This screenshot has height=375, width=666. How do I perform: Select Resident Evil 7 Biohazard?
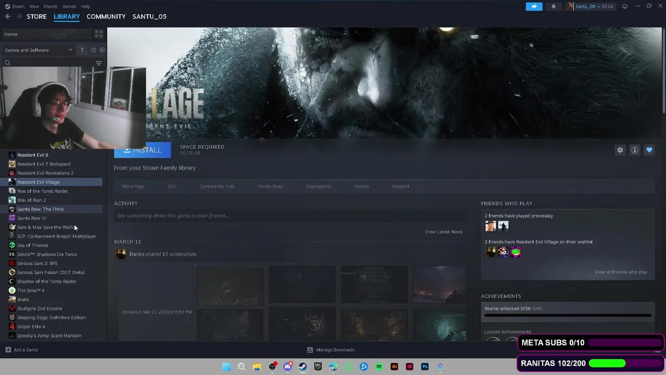44,164
